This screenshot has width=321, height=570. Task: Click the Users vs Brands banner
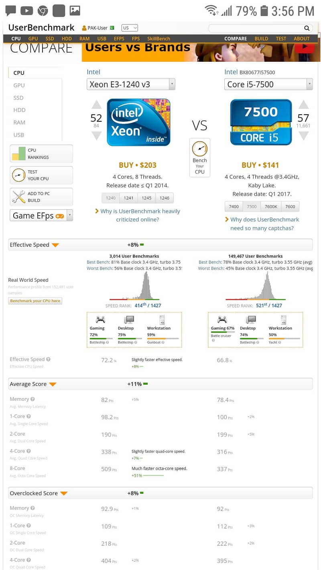(201, 52)
